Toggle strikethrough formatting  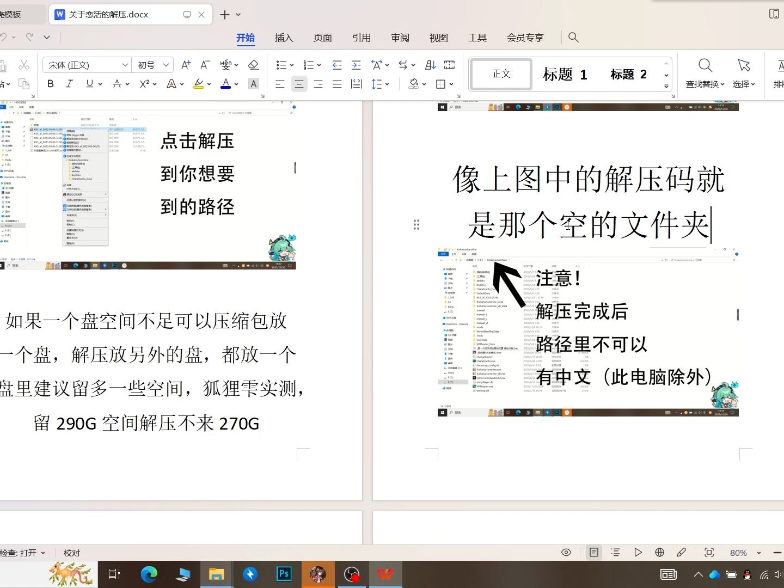coord(117,84)
